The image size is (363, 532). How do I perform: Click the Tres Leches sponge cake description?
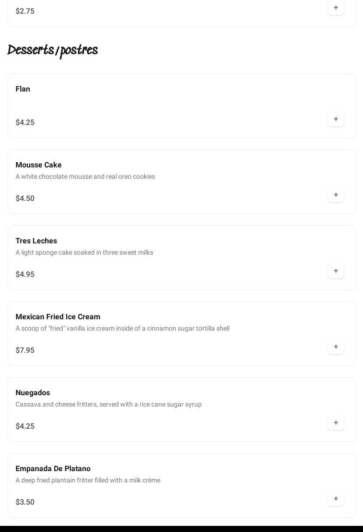[x=84, y=253]
